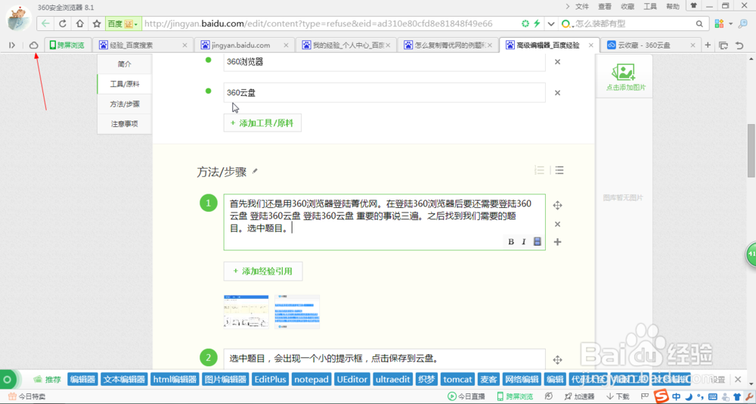Click the search magnifier in the search box
The image size is (756, 404).
point(699,23)
